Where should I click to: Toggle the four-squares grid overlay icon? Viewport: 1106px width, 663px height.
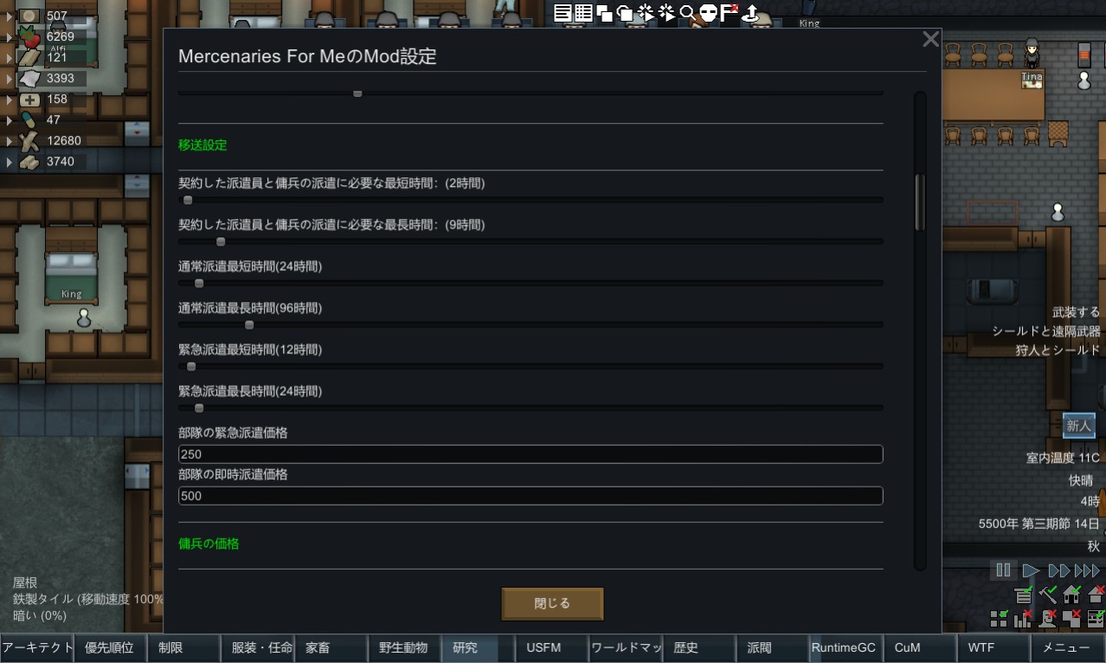[x=1000, y=618]
